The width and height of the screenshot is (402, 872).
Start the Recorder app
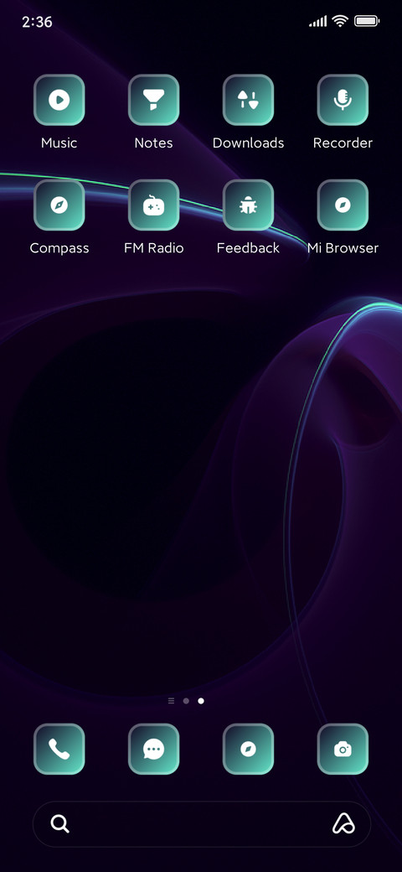[343, 100]
